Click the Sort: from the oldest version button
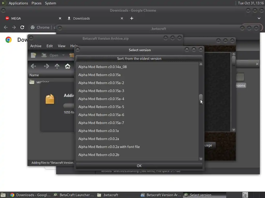Image resolution: width=265 pixels, height=198 pixels. click(139, 59)
